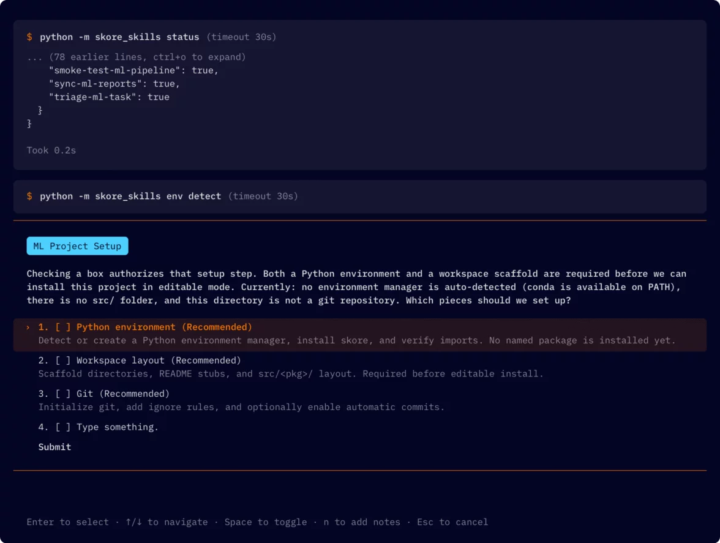This screenshot has width=720, height=543.
Task: Toggle the Python environment checkbox
Action: 63,328
